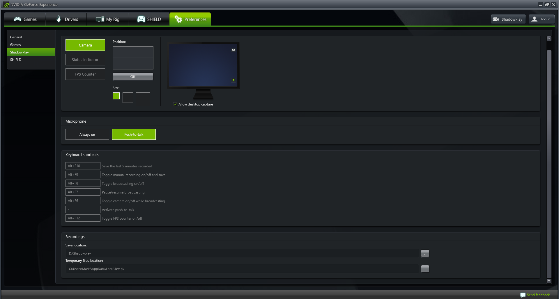The width and height of the screenshot is (559, 299).
Task: Select the Preferences tab
Action: coord(190,19)
